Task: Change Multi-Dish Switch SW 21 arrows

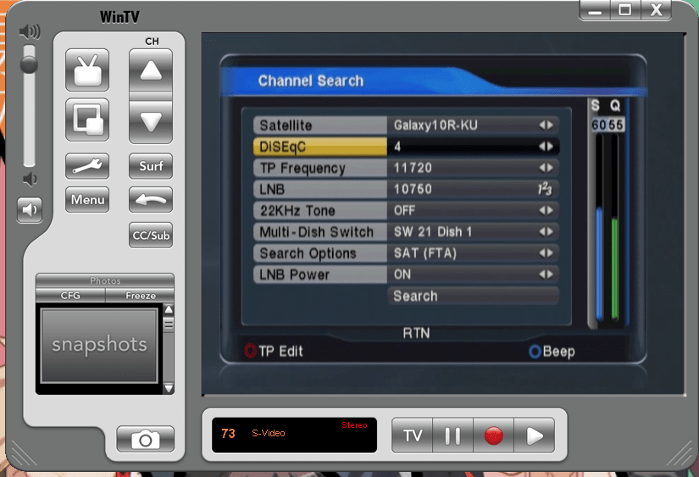Action: click(546, 232)
